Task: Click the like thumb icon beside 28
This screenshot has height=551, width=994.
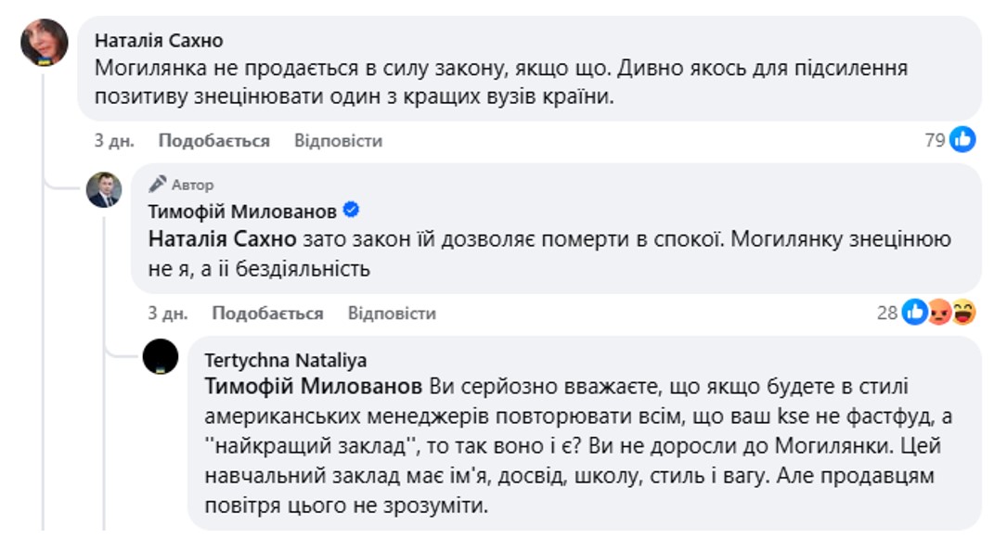Action: point(914,313)
